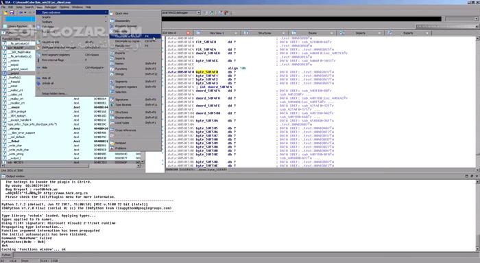This screenshot has width=480, height=263.
Task: Click the open-file folder toolbar icon
Action: pos(5,12)
